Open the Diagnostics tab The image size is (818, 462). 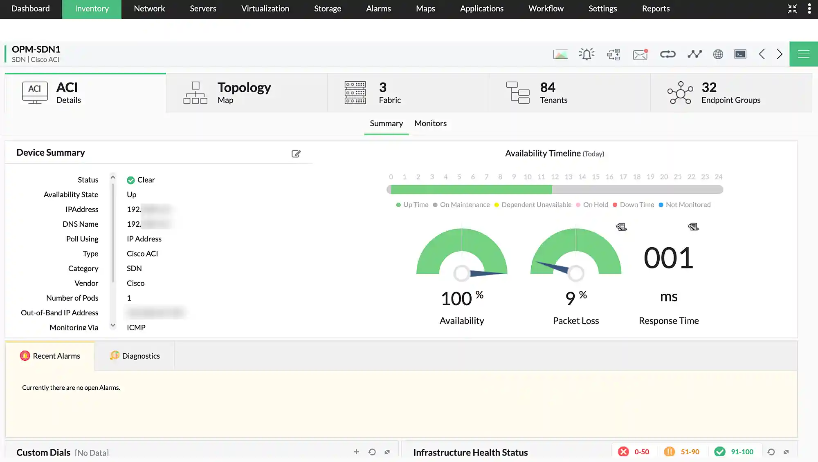click(135, 356)
